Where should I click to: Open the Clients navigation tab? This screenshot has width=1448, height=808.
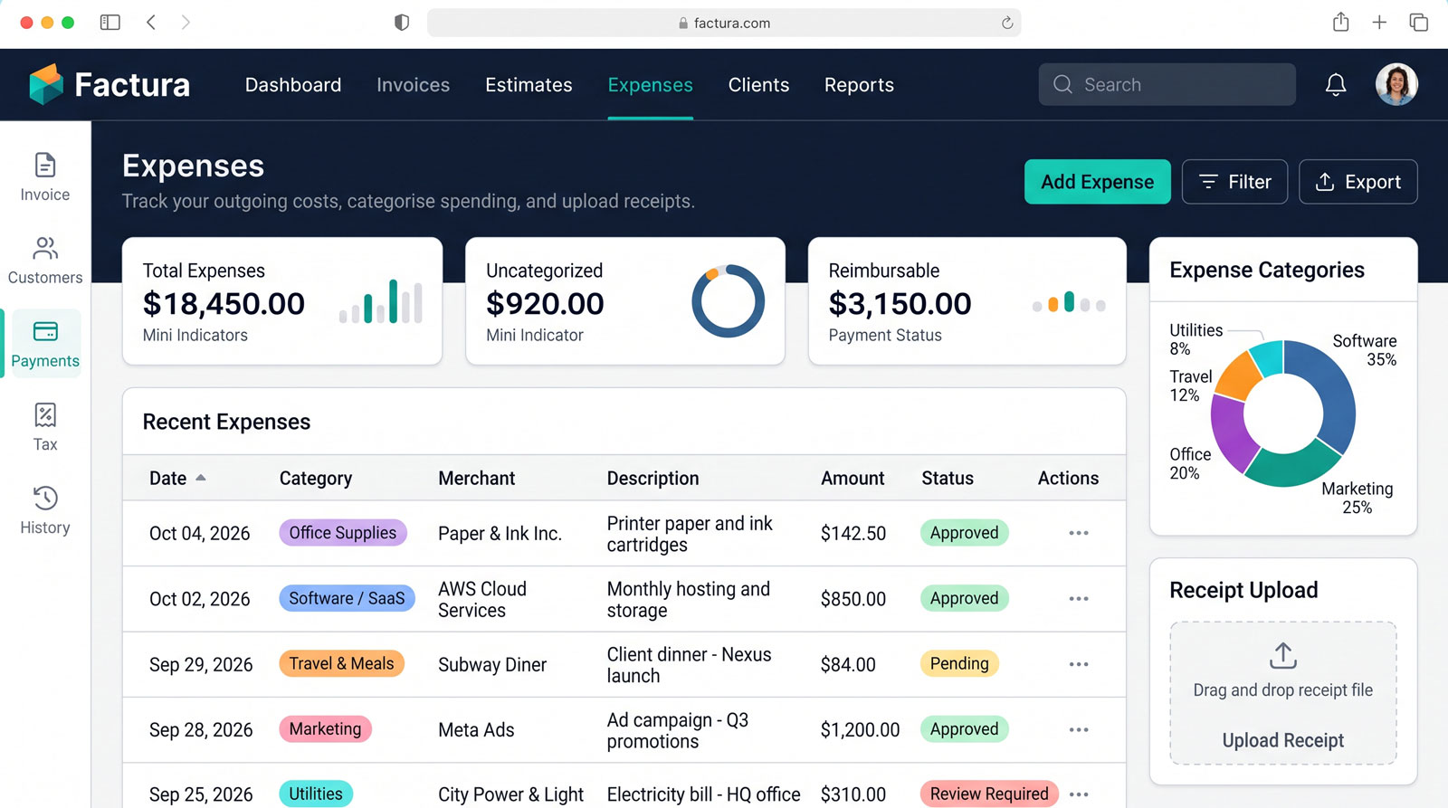[758, 85]
